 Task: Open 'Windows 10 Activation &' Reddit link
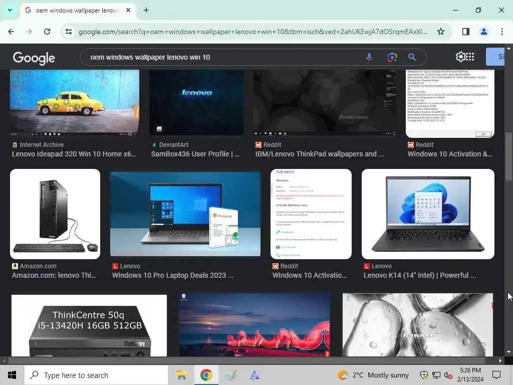(x=450, y=154)
